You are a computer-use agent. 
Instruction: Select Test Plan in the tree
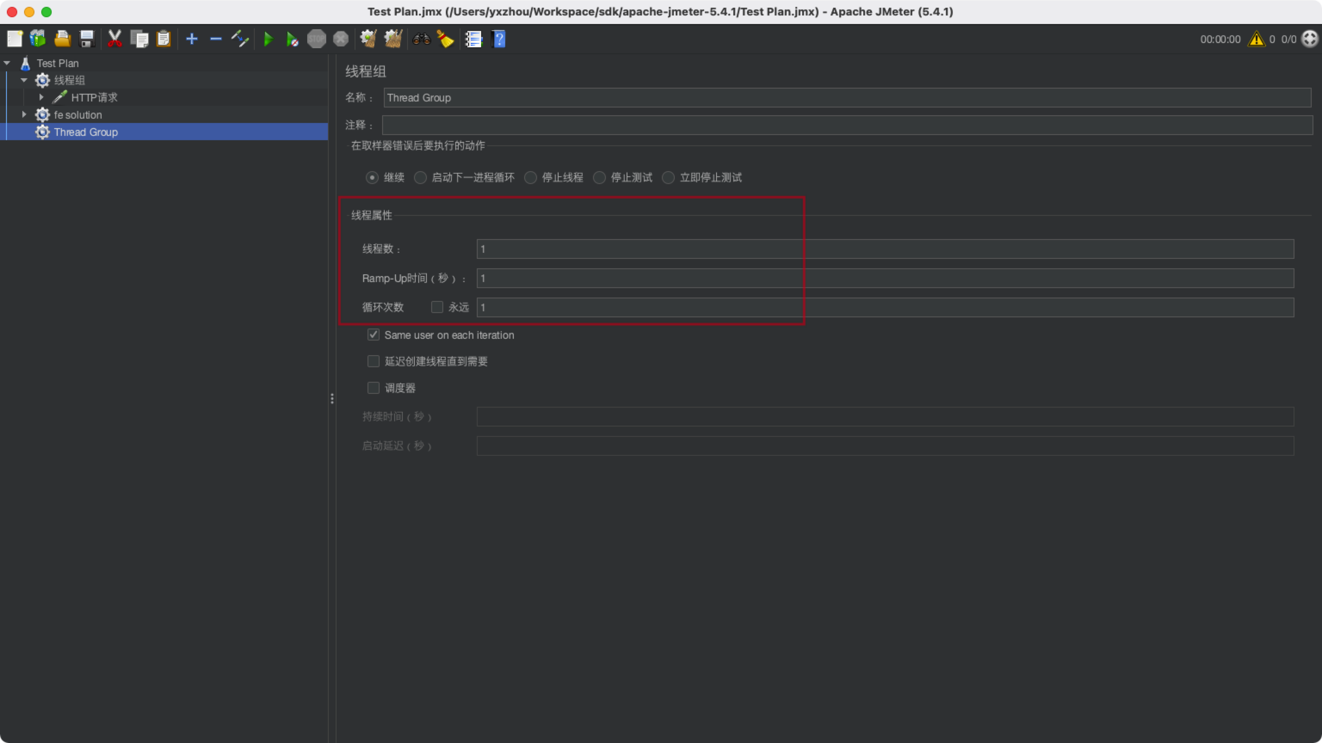[58, 63]
